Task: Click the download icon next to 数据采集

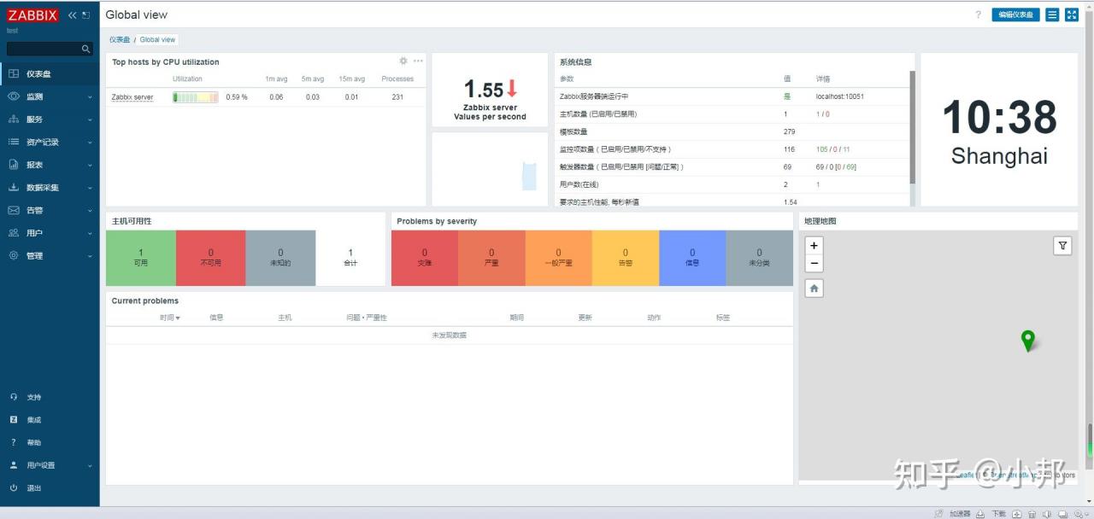Action: coord(14,188)
